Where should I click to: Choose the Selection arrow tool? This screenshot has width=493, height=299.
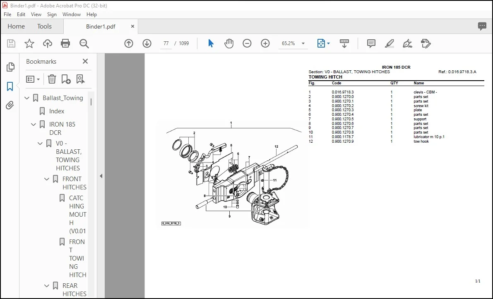tap(211, 43)
